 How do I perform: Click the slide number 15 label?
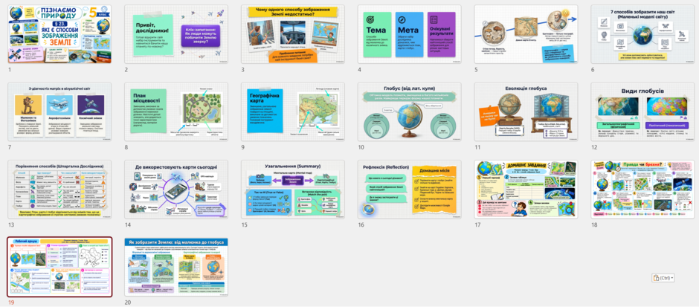click(x=245, y=224)
